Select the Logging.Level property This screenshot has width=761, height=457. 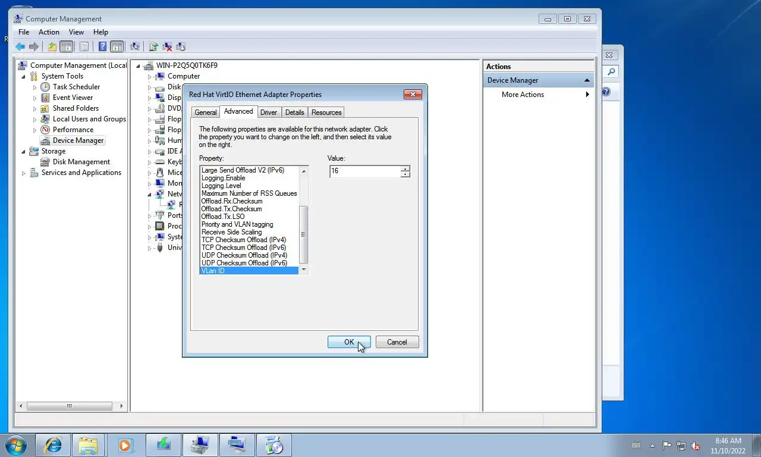(221, 186)
